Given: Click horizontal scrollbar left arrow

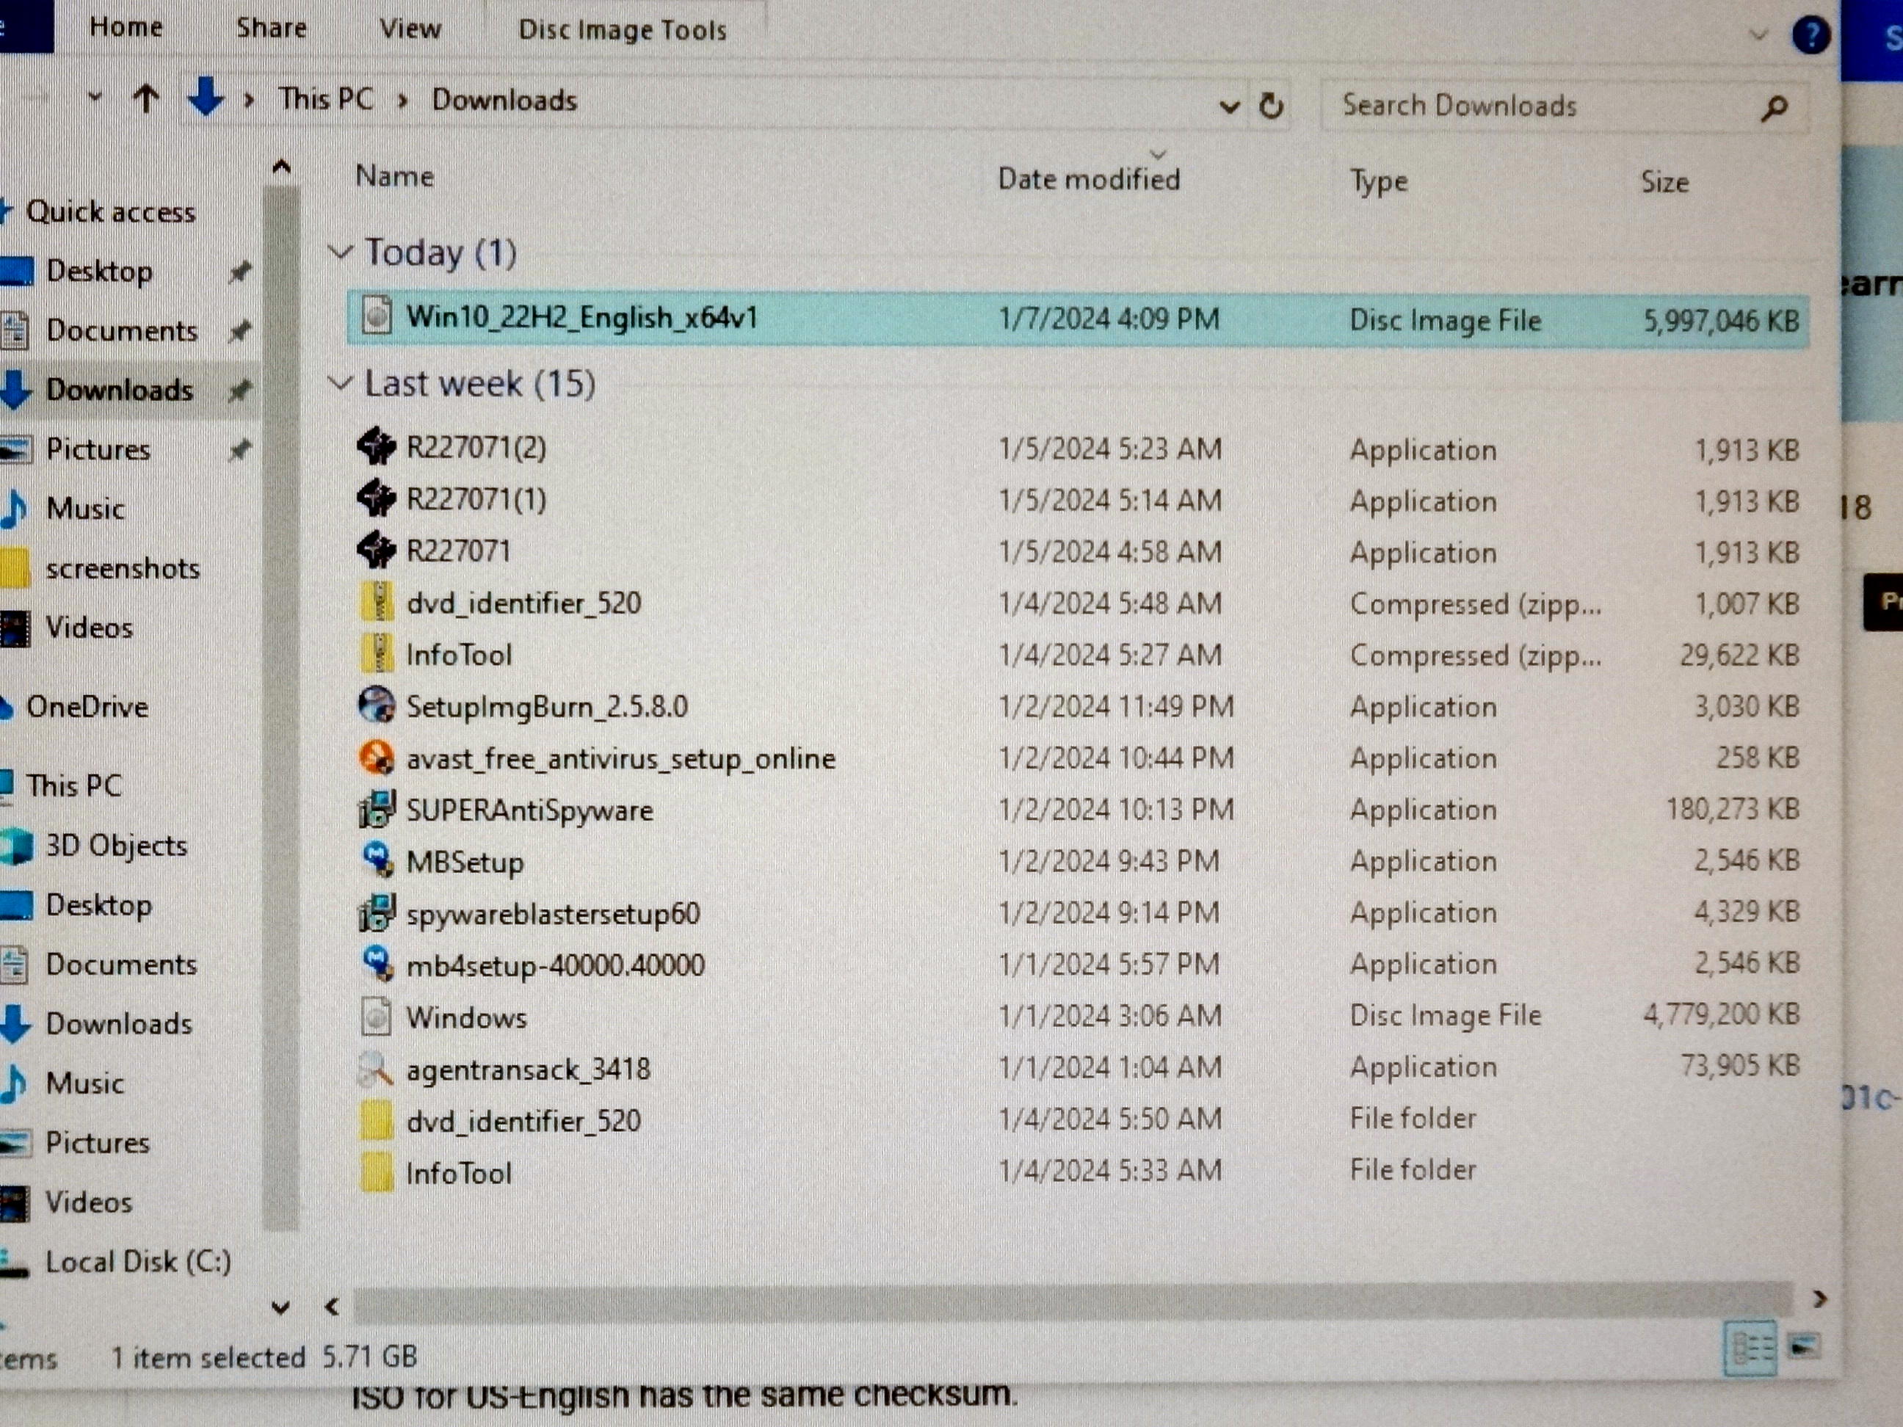Looking at the screenshot, I should tap(332, 1307).
